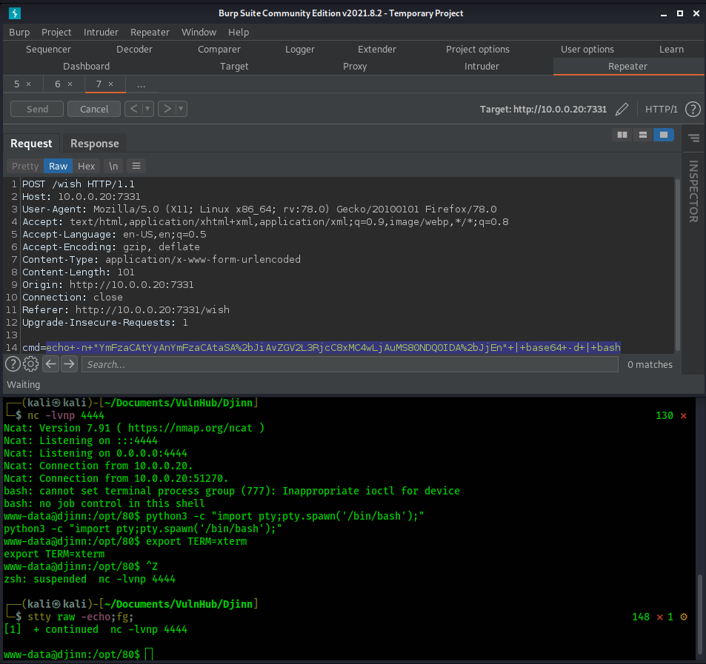
Task: Expand back history dropdown arrow
Action: click(147, 109)
